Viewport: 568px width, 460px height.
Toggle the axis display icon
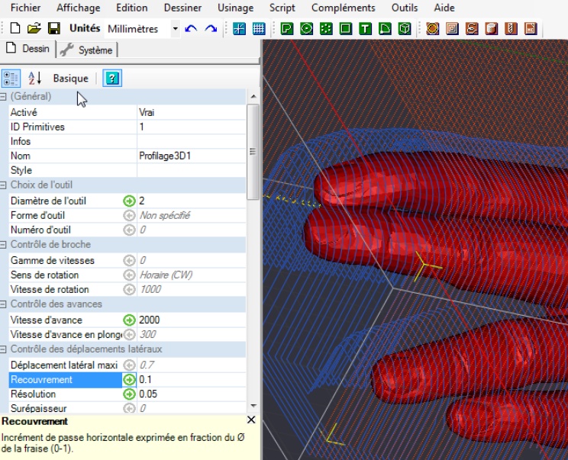point(239,28)
